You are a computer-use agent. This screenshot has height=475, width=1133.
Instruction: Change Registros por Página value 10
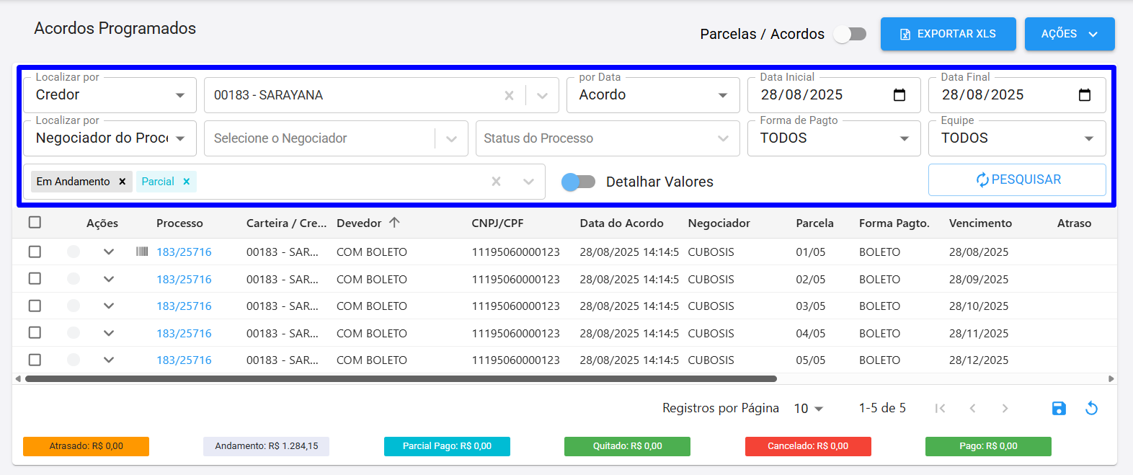808,409
